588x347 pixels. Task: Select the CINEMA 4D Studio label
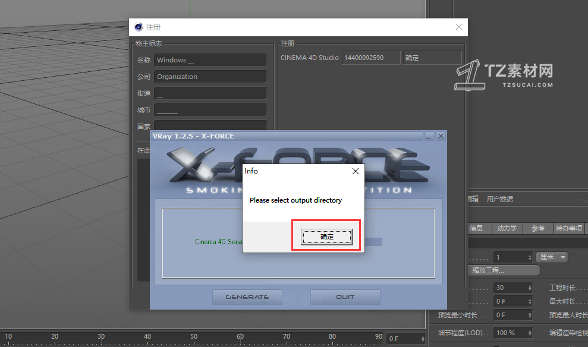(309, 58)
